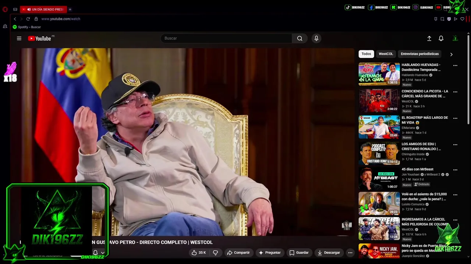Like the video with 35 K thumbs up
This screenshot has height=264, width=471.
pos(198,253)
